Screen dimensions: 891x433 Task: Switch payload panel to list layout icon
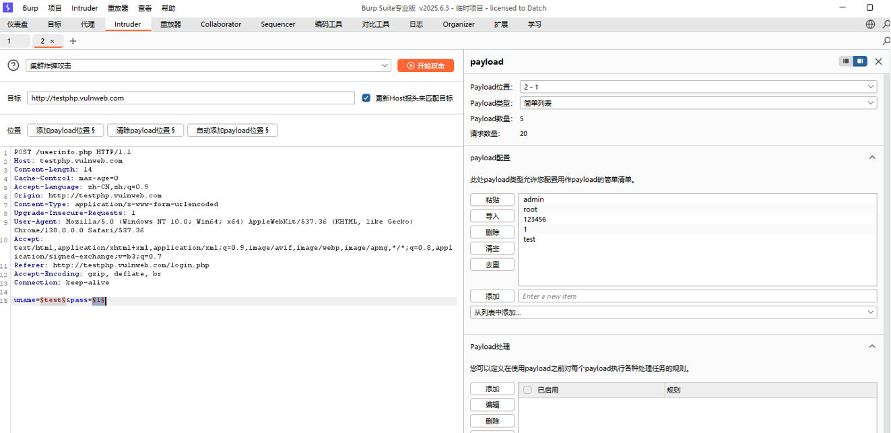pos(846,61)
